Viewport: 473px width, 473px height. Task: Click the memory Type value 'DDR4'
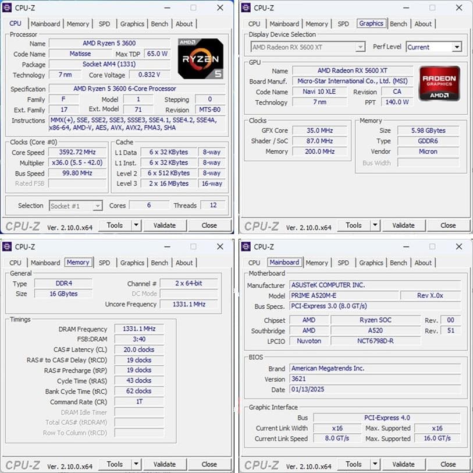click(63, 283)
